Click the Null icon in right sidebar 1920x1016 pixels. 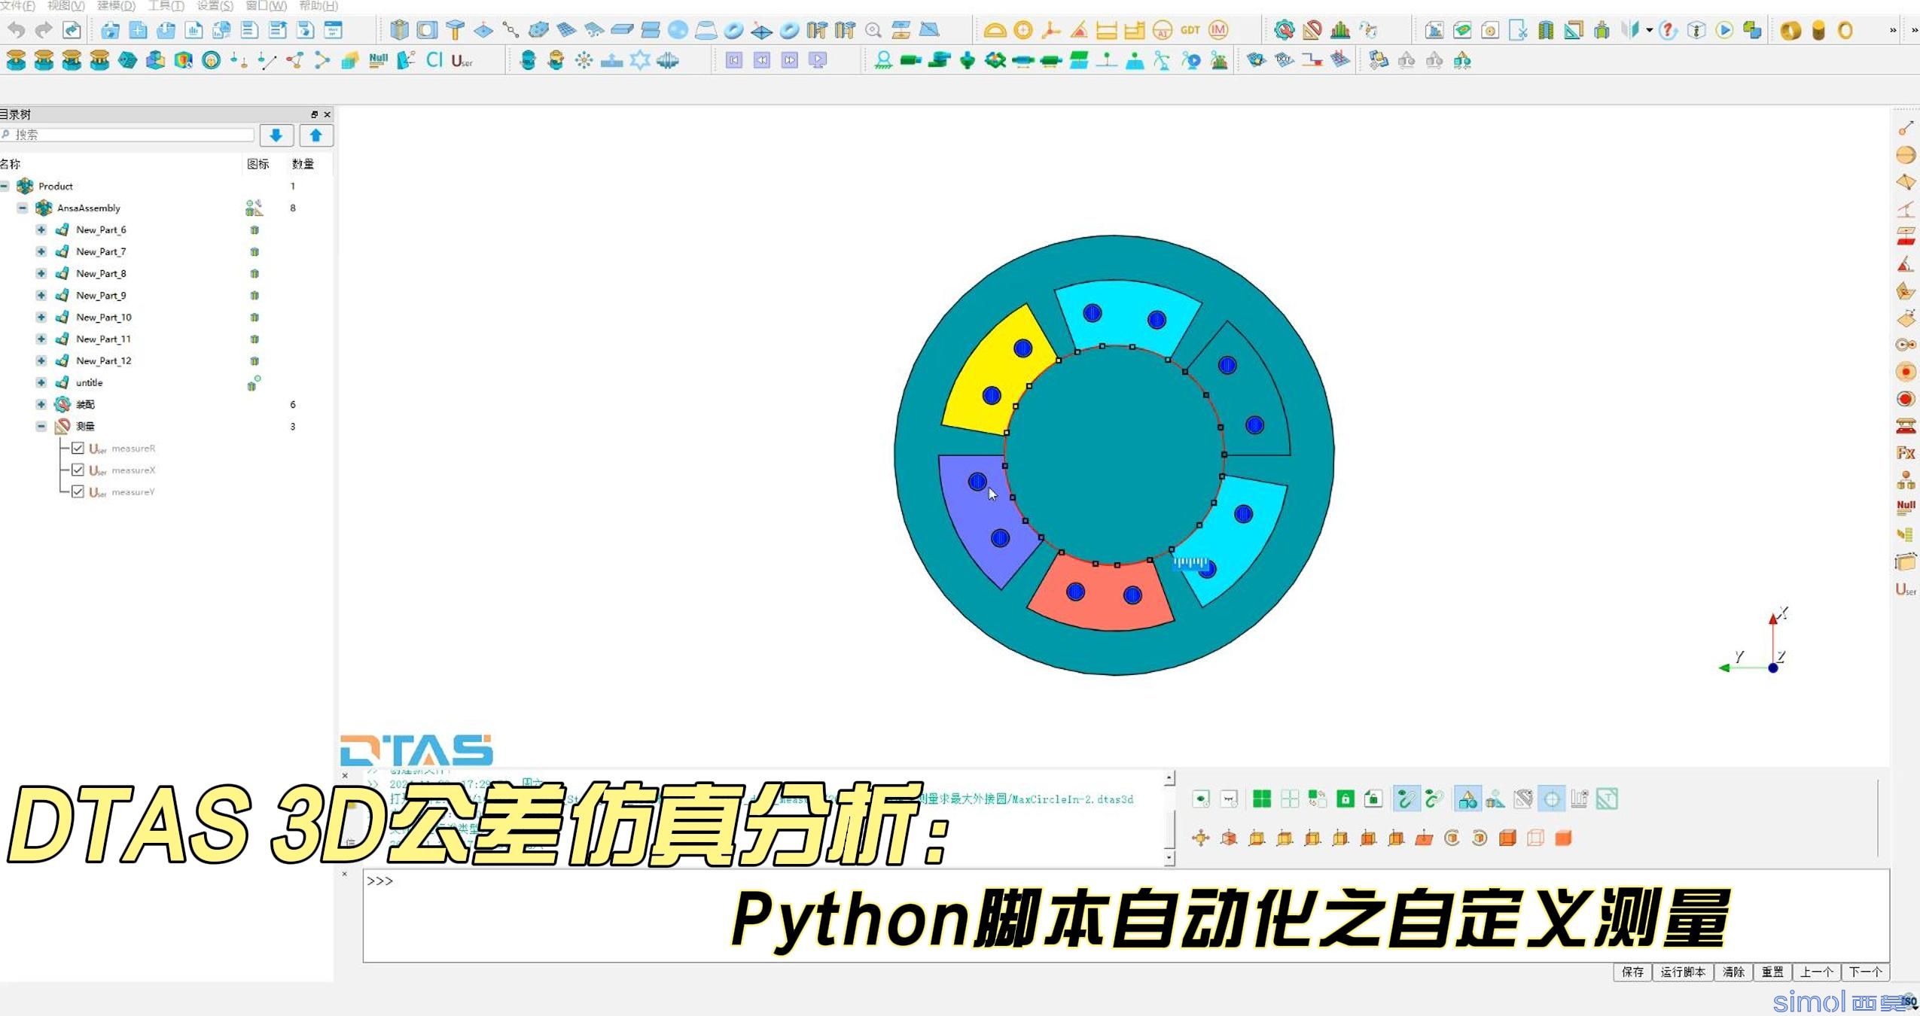pyautogui.click(x=1906, y=507)
